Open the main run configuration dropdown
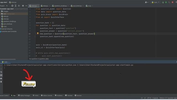This screenshot has height=100, width=177. (x=155, y=2)
